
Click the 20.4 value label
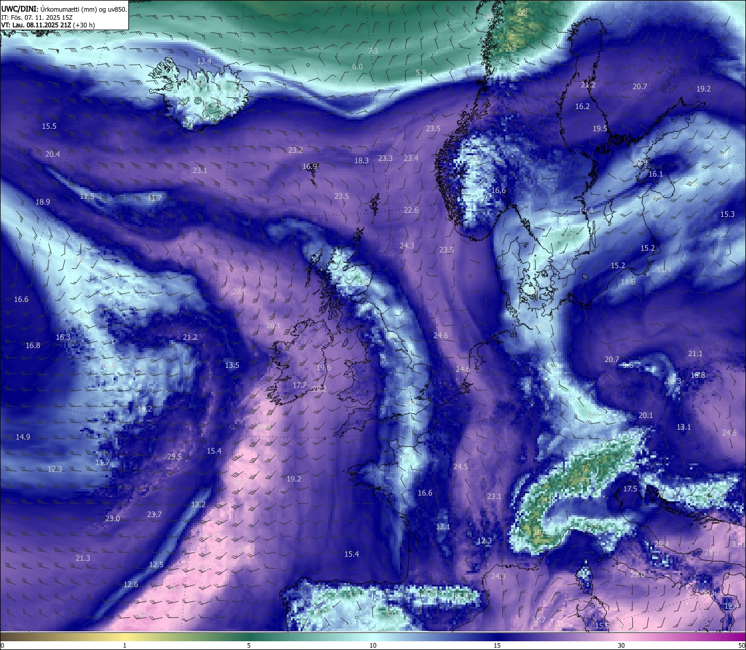click(52, 154)
